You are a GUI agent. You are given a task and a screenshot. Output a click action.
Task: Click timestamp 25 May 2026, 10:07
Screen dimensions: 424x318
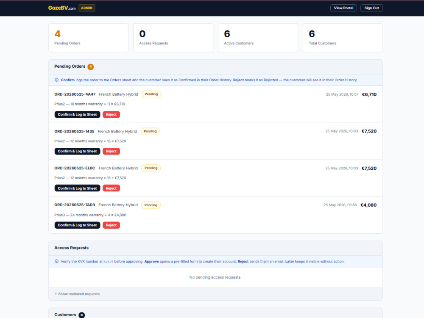tap(342, 94)
